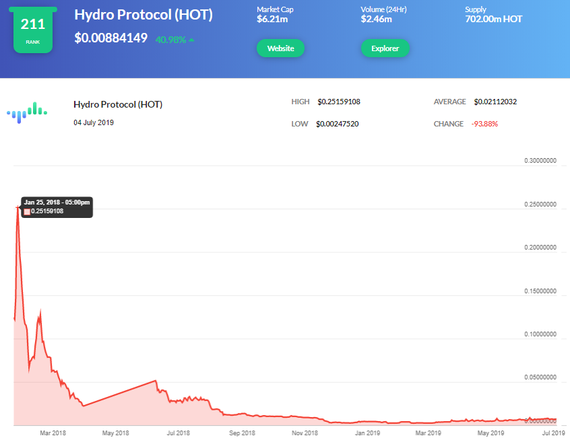This screenshot has height=444, width=570.
Task: Click the Volume (24Hr) label
Action: (383, 9)
